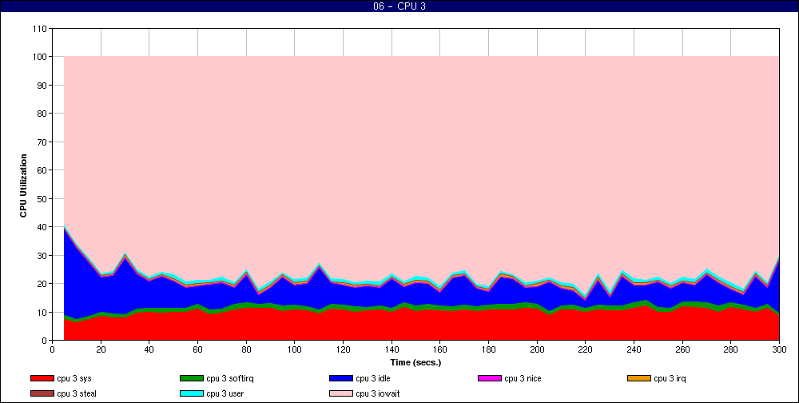Screen dimensions: 799x403
Task: Click the orange cpu 3 irq legend swatch
Action: point(639,378)
